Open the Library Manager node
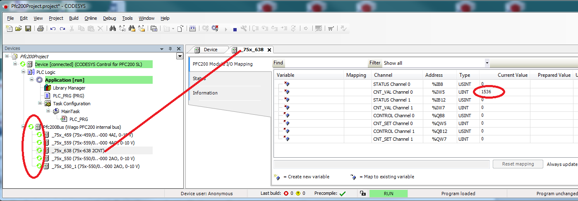 click(69, 88)
